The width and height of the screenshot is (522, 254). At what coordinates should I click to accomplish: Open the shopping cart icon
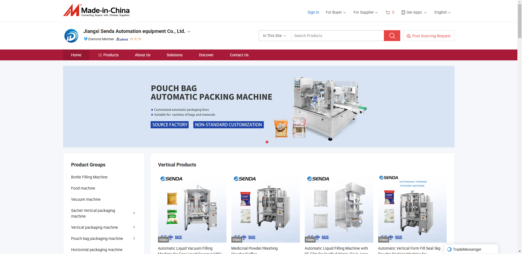(388, 13)
